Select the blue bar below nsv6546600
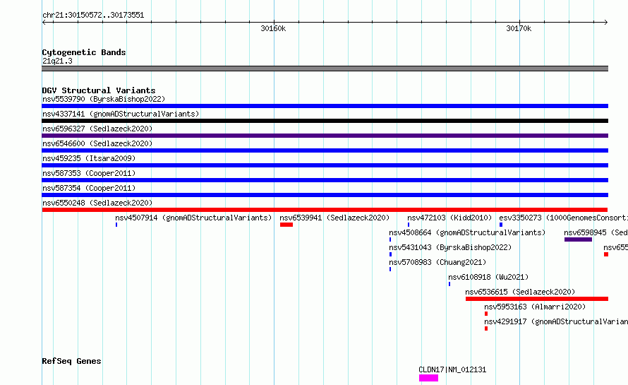Screen dimensions: 628x385 (x=325, y=150)
